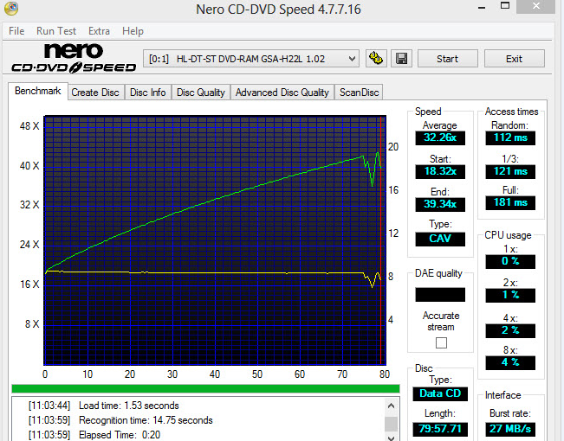Click the 8x CPU usage value 4 %
Screen dimensions: 564x441
(510, 362)
